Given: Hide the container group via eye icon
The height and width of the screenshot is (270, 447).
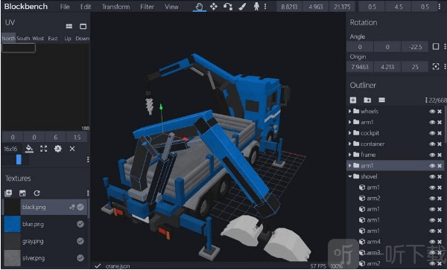Looking at the screenshot, I should tap(432, 144).
